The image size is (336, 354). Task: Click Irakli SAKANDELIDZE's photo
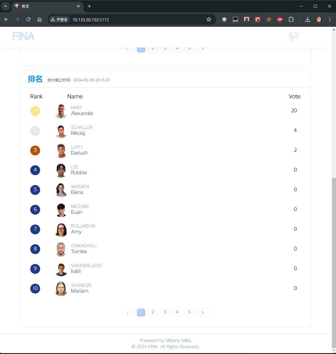coord(61,269)
